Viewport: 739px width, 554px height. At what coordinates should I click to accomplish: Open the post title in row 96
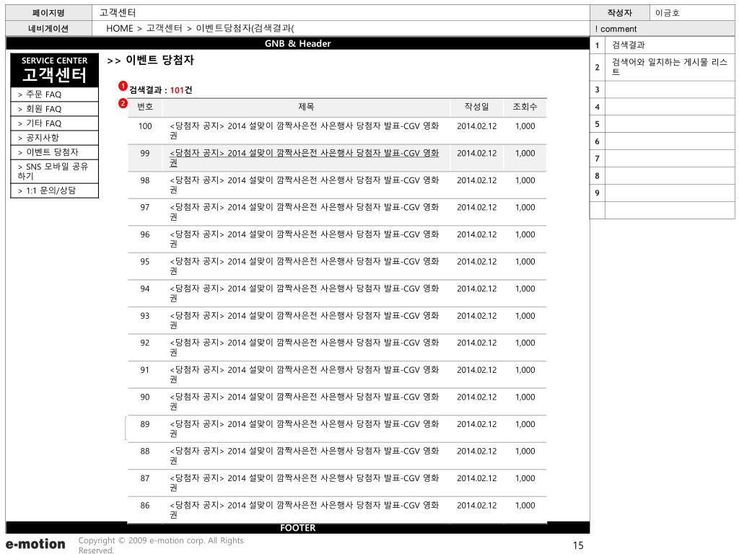(304, 239)
